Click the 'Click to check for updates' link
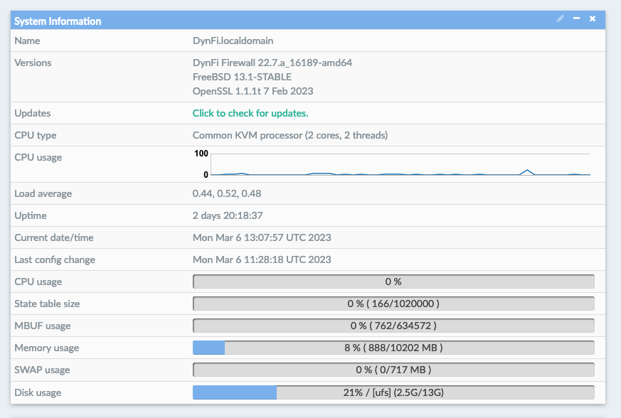621x418 pixels. (250, 113)
